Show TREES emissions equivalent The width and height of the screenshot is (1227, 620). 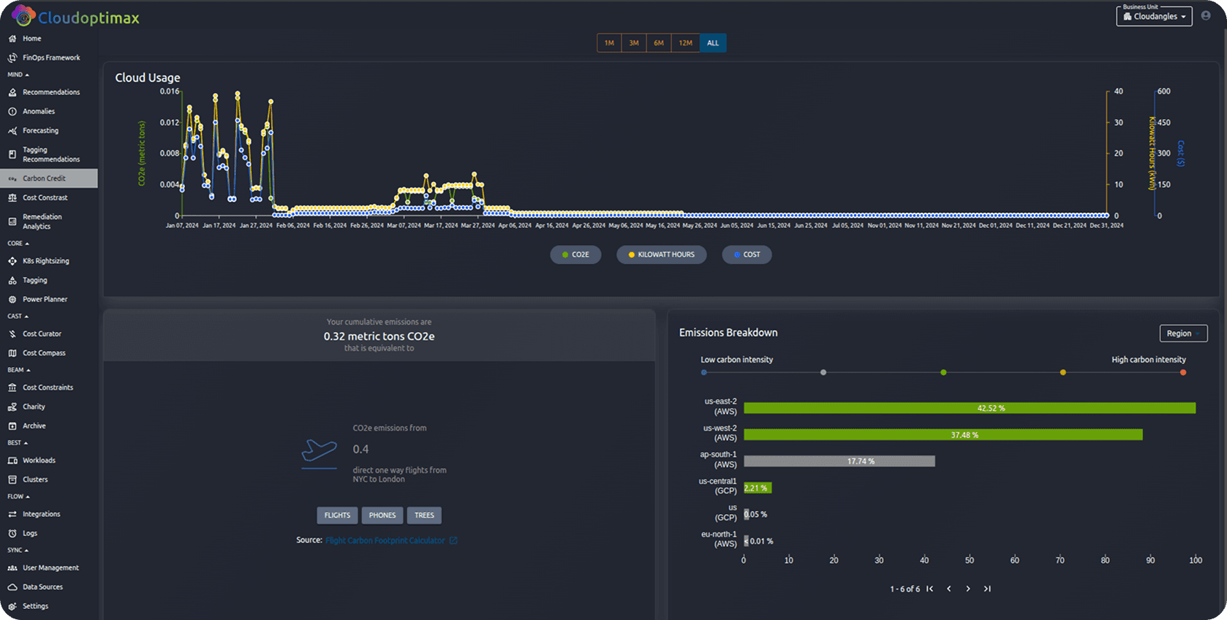pos(424,515)
